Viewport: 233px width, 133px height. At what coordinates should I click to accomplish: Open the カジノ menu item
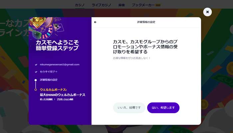coord(80,5)
